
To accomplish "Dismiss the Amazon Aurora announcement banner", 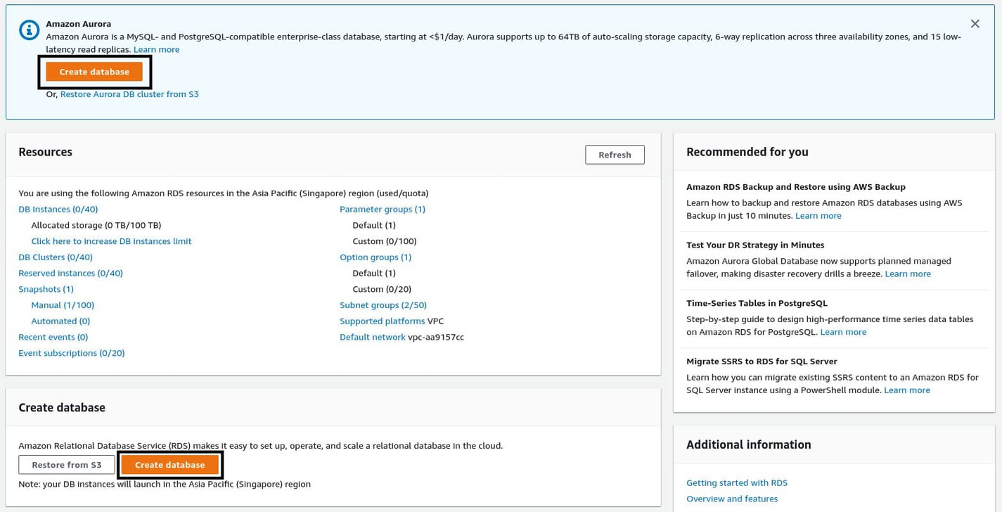I will coord(975,23).
